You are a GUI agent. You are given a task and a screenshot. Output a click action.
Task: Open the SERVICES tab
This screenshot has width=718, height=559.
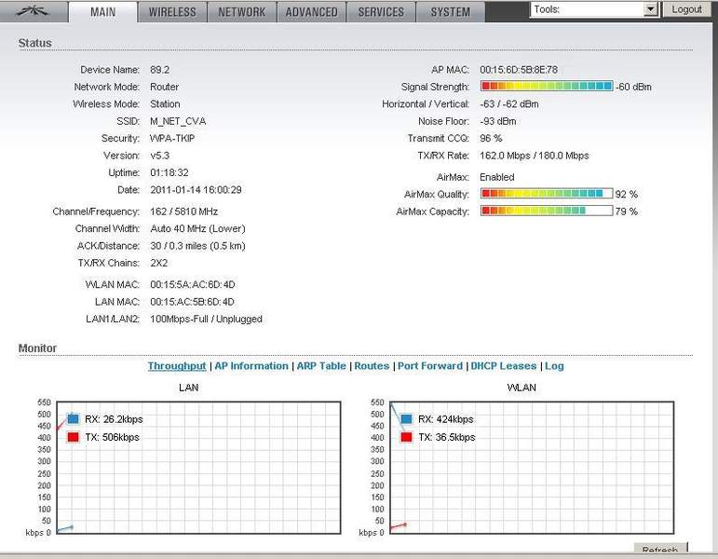click(381, 11)
